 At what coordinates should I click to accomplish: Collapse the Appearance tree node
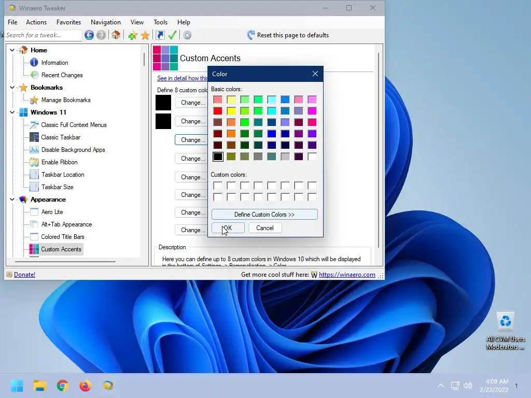pos(12,200)
